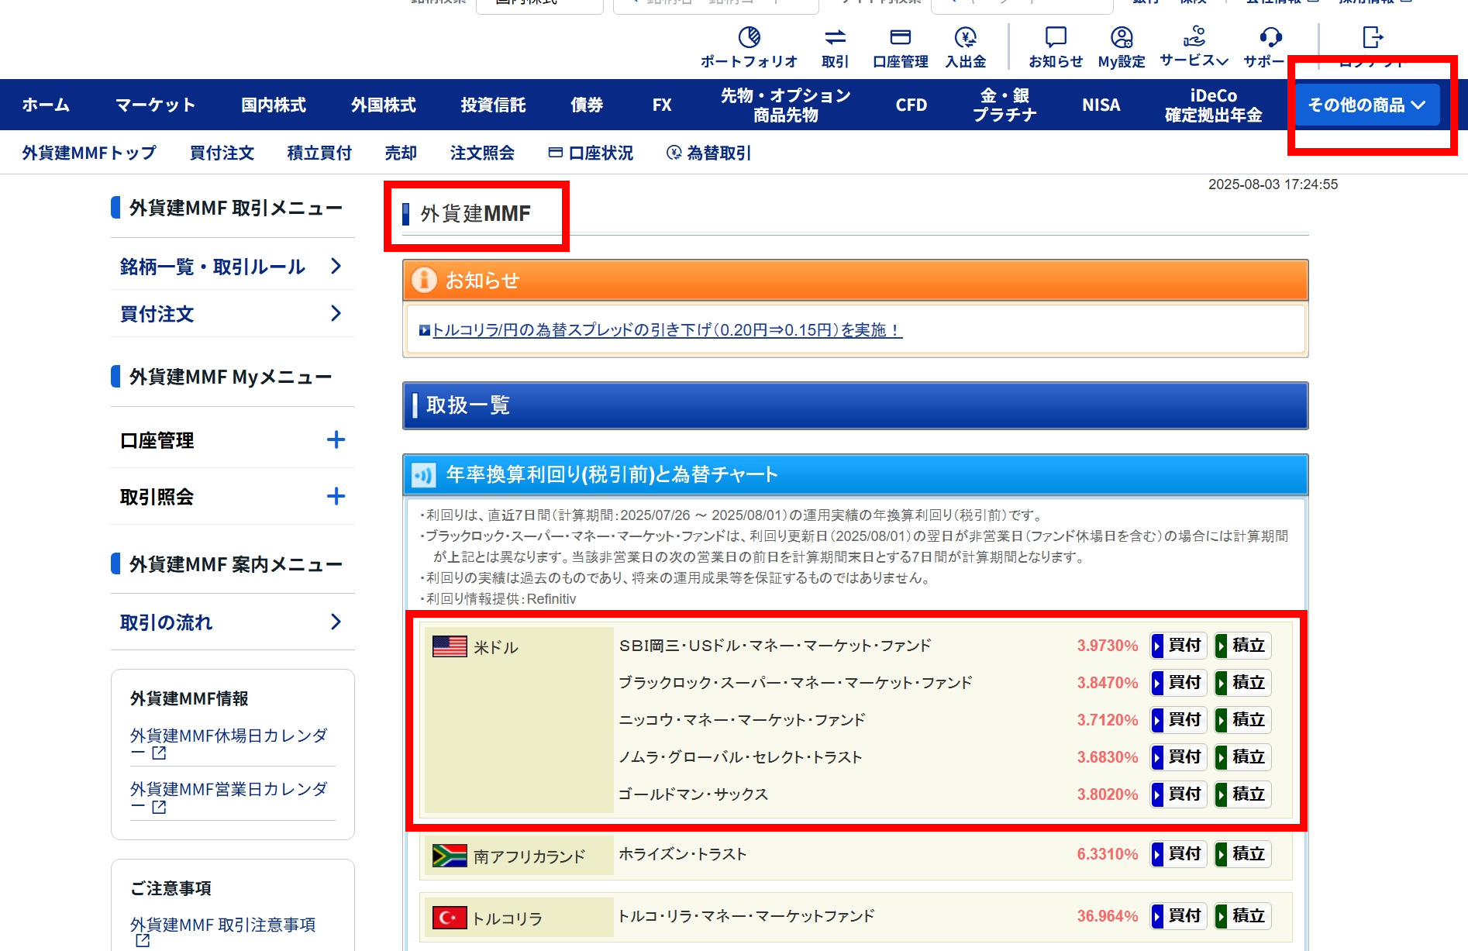Click 積立 for SBI岡三・USドル fund
This screenshot has width=1468, height=951.
click(x=1242, y=646)
